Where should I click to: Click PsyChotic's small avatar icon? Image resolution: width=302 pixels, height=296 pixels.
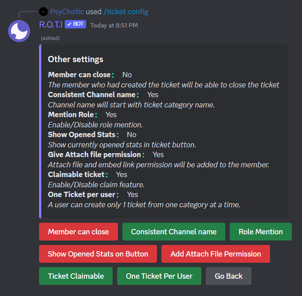[43, 12]
